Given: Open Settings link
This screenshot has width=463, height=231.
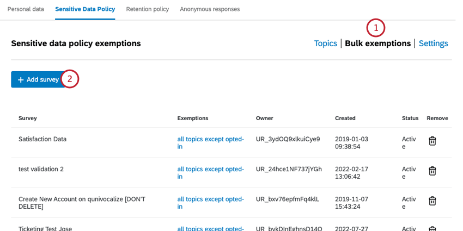Looking at the screenshot, I should coord(433,43).
